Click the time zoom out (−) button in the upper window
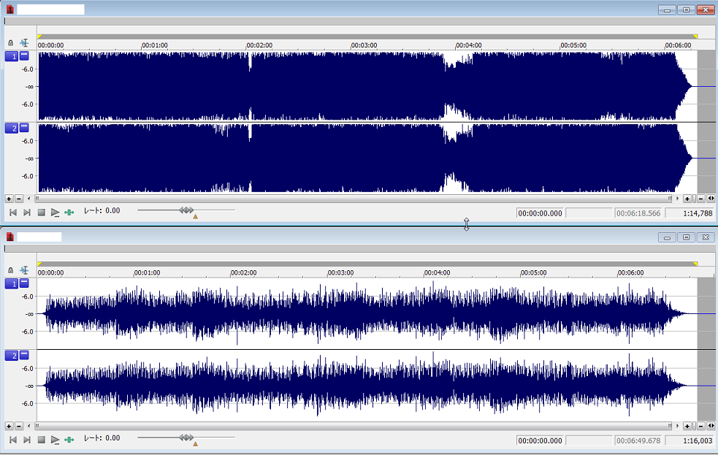 pyautogui.click(x=700, y=199)
